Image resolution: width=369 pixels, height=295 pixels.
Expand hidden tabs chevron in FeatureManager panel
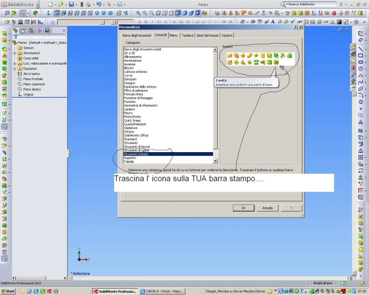click(x=64, y=30)
